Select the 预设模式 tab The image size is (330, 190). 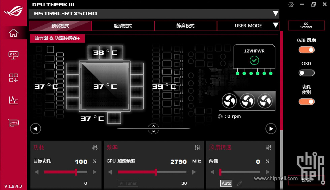pyautogui.click(x=60, y=26)
